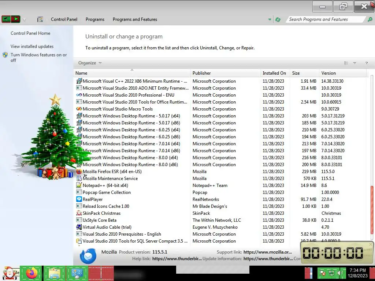Open the Santa Start button
Screen dimensions: 375x281
pyautogui.click(x=10, y=273)
